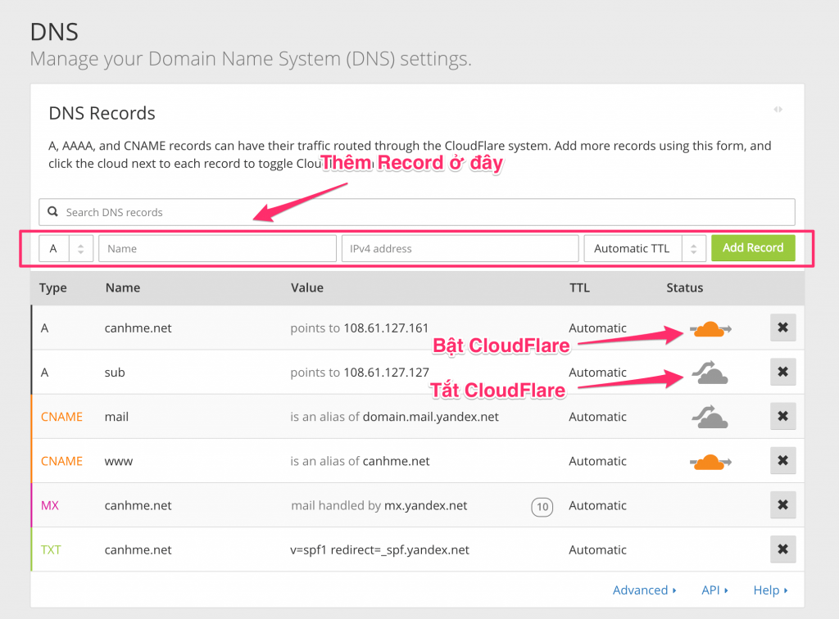Delete the canhme.net A record
839x619 pixels.
click(782, 328)
